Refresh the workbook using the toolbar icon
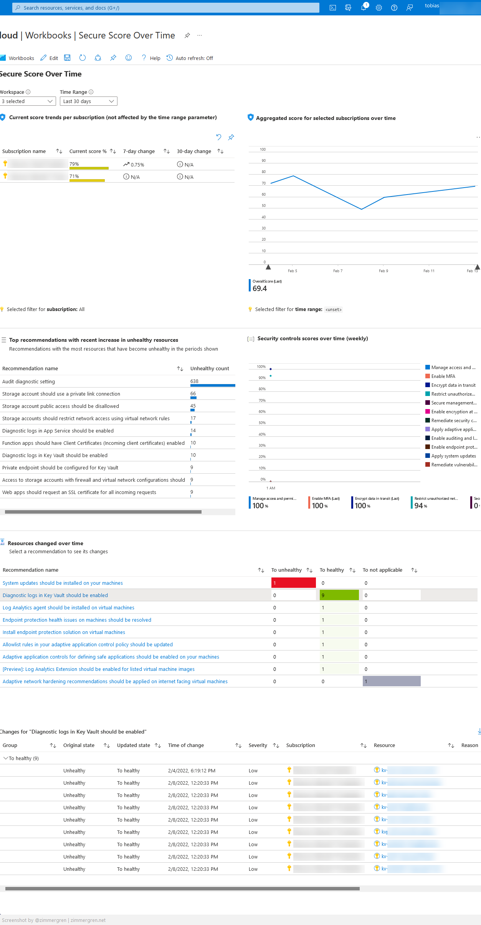 (83, 58)
